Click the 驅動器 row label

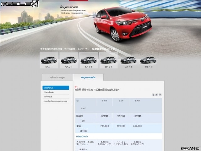click(79, 116)
